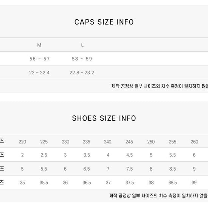Click the 36.5 European size value
This screenshot has height=208, width=208.
click(x=87, y=183)
